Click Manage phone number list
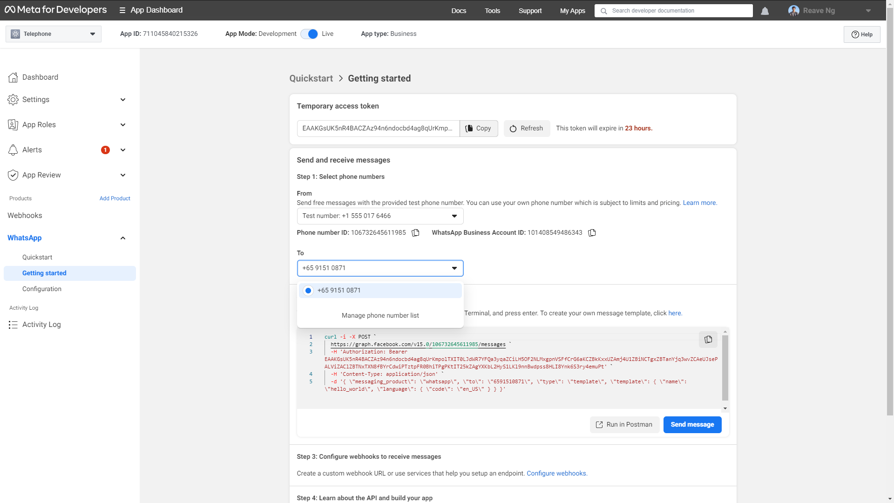The width and height of the screenshot is (894, 503). (x=380, y=316)
